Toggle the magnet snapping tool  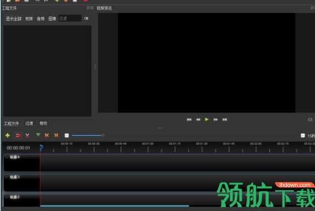pos(18,135)
